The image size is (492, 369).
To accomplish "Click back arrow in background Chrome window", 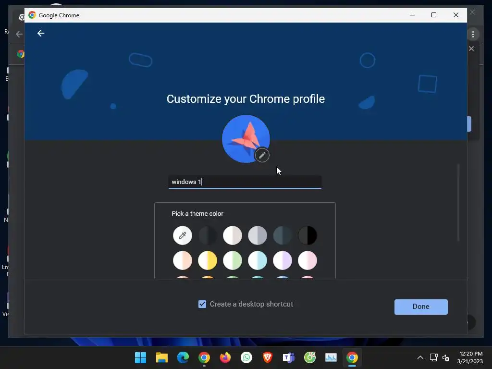I will click(x=19, y=34).
